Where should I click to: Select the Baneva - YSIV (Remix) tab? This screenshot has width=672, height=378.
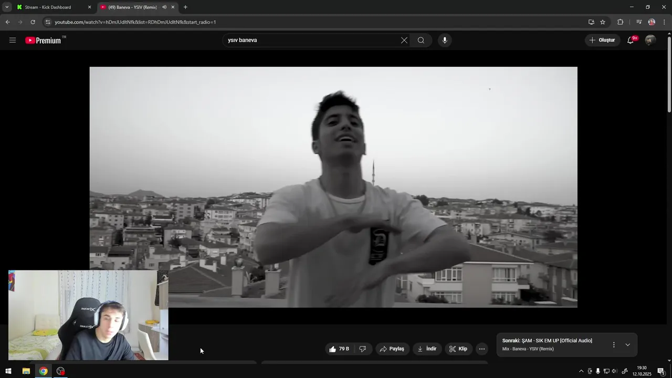132,7
